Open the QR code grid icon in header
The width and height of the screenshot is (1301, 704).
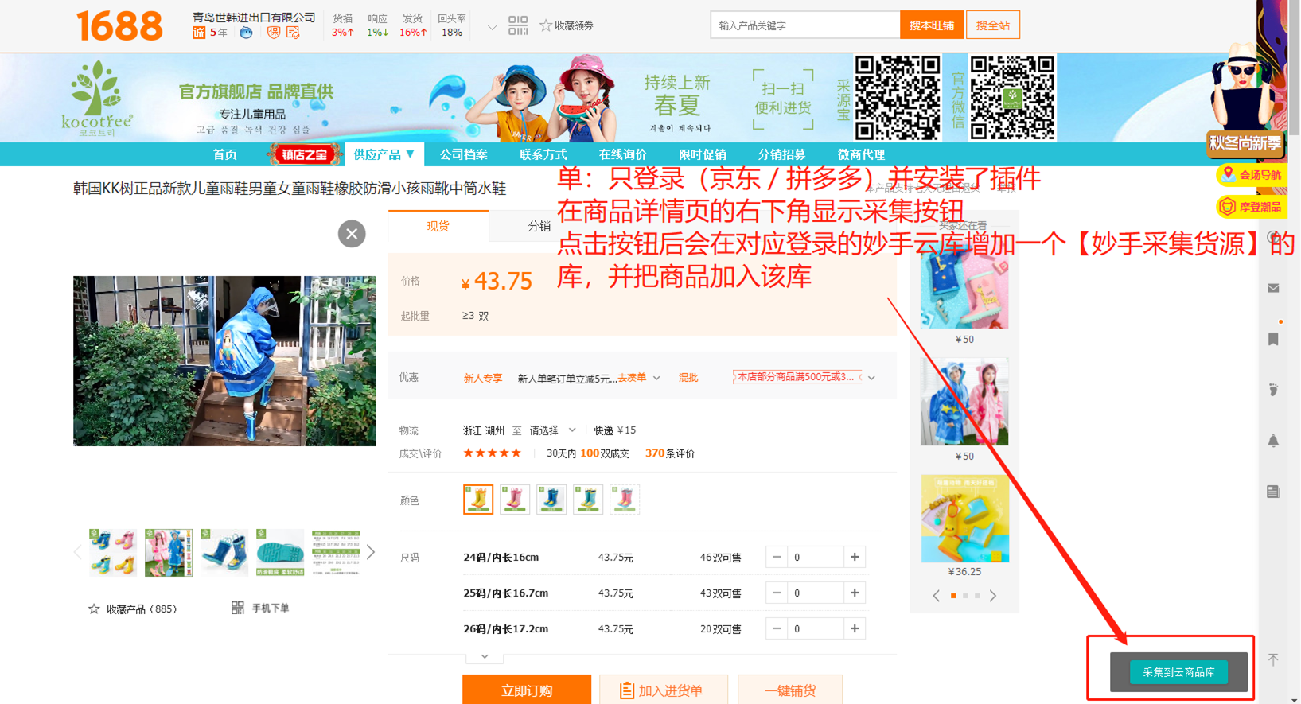point(518,25)
